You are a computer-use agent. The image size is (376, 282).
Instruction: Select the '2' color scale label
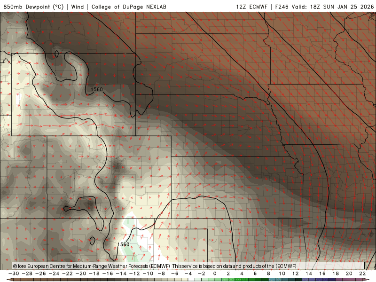(x=228, y=274)
